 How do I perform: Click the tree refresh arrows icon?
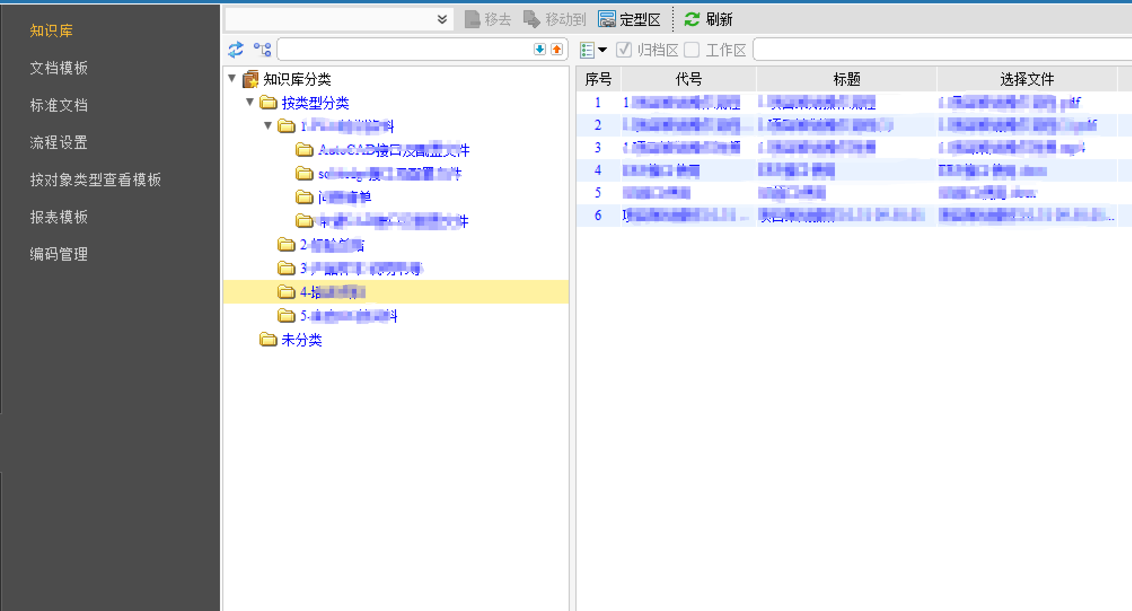(235, 50)
